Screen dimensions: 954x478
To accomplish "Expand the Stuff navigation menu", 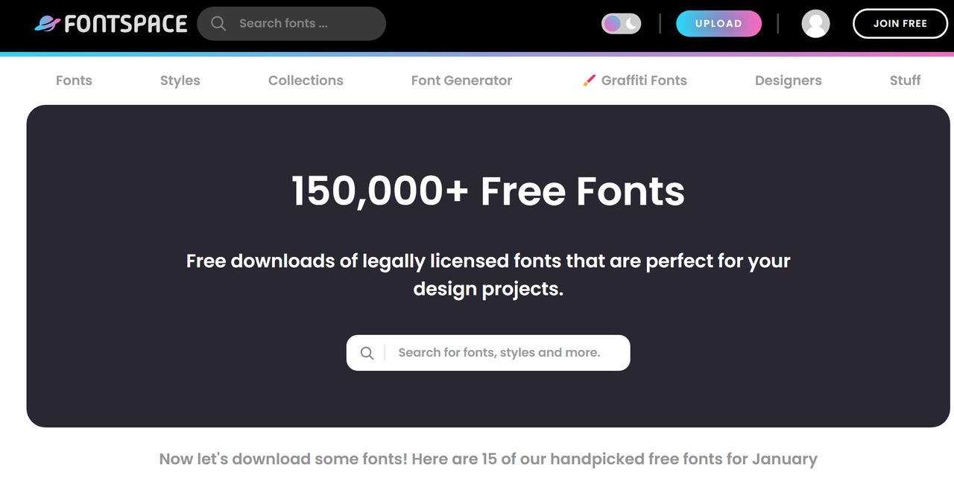I will (x=905, y=80).
